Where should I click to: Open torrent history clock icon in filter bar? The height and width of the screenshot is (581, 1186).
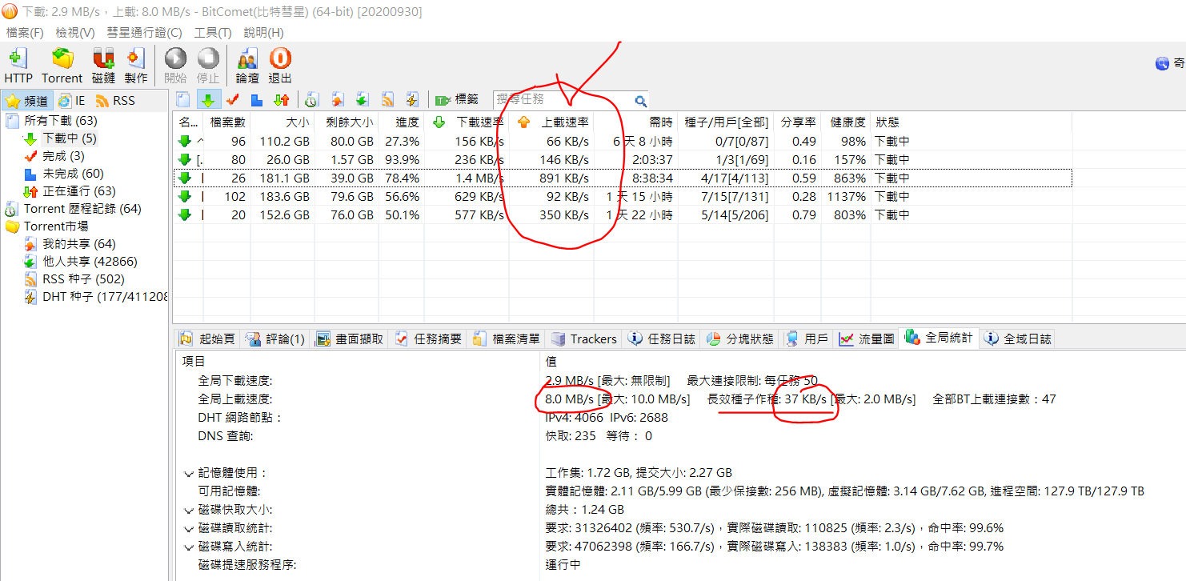[x=311, y=100]
